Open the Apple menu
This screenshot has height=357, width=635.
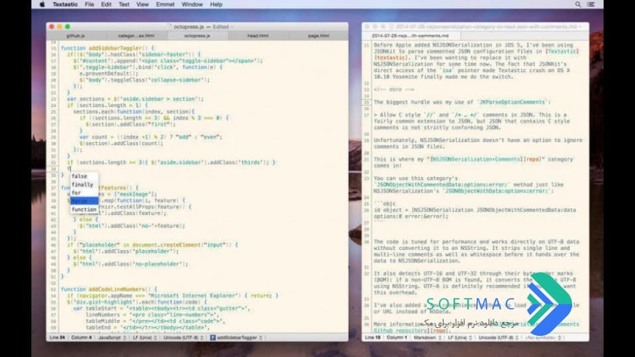[x=42, y=5]
